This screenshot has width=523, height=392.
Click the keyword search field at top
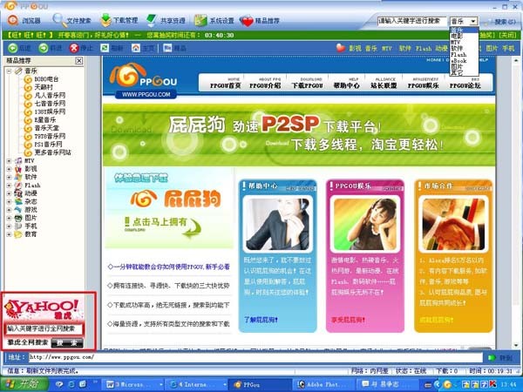coord(411,21)
